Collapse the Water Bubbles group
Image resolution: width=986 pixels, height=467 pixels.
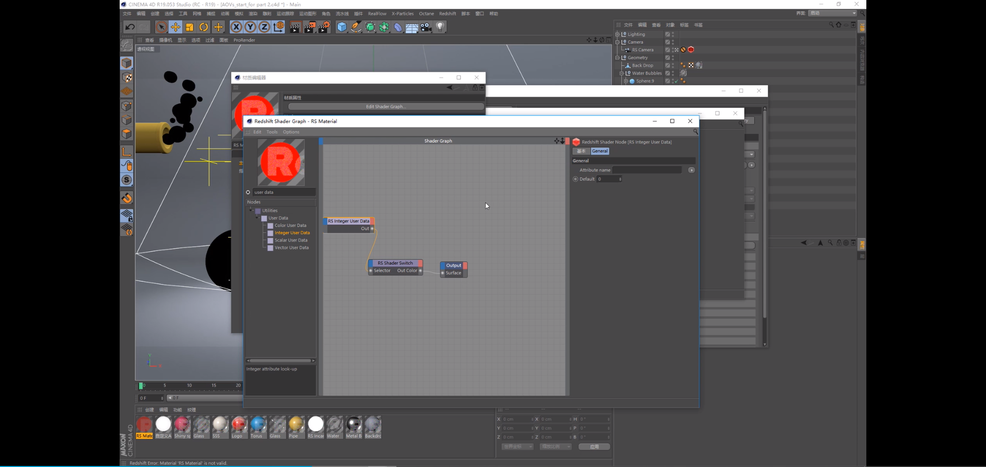[x=622, y=73]
